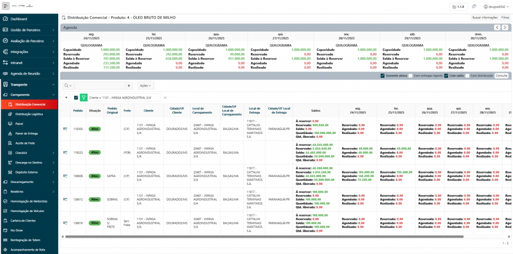Remove the Cliente filter with X

(165, 97)
